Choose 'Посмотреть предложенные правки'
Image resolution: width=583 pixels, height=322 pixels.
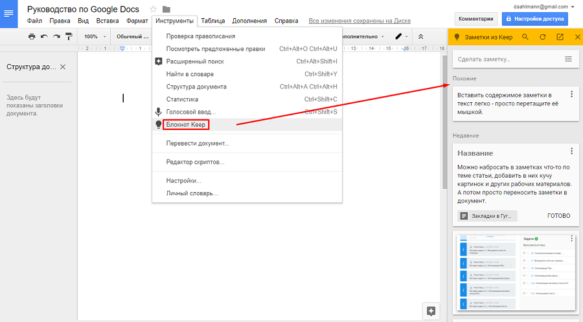tap(247, 49)
